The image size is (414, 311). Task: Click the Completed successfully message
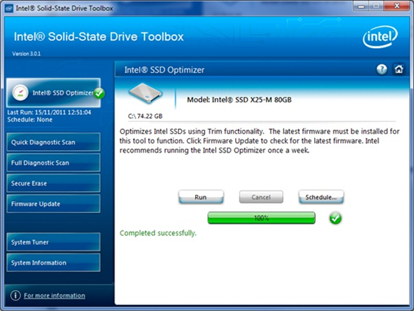tap(158, 233)
